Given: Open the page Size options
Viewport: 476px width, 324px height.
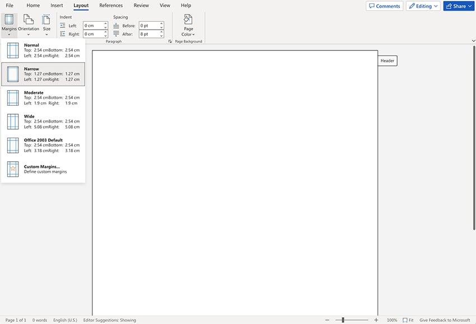Looking at the screenshot, I should click(x=46, y=25).
